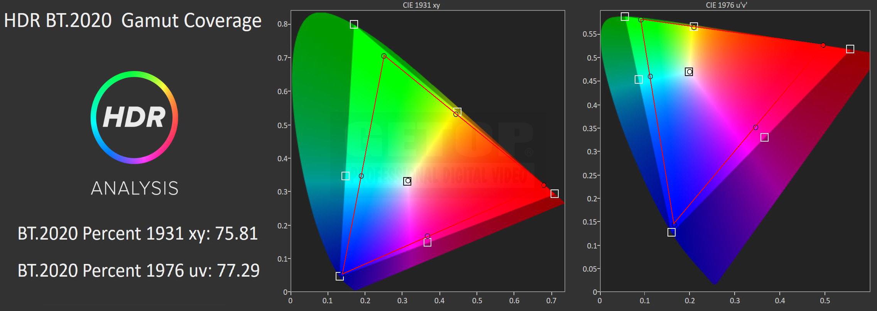Viewport: 877px width, 311px height.
Task: Click the 0.5 x-axis label of CIE 1976
Action: coord(825,301)
